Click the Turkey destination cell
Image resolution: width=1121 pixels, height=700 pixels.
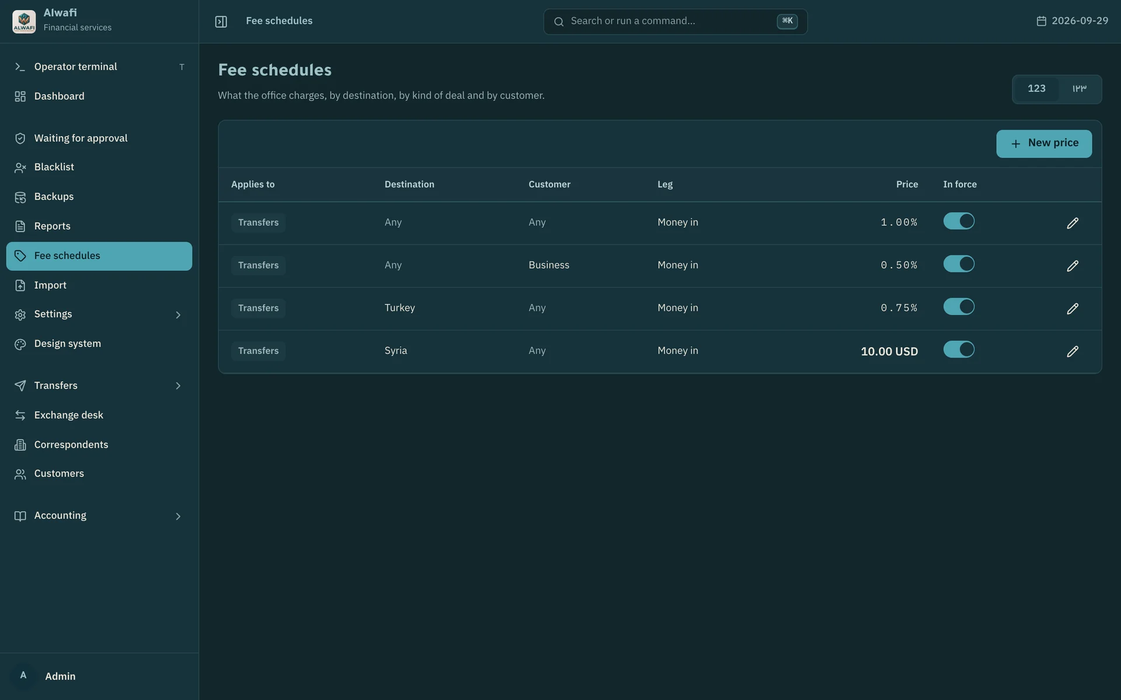[x=400, y=308]
